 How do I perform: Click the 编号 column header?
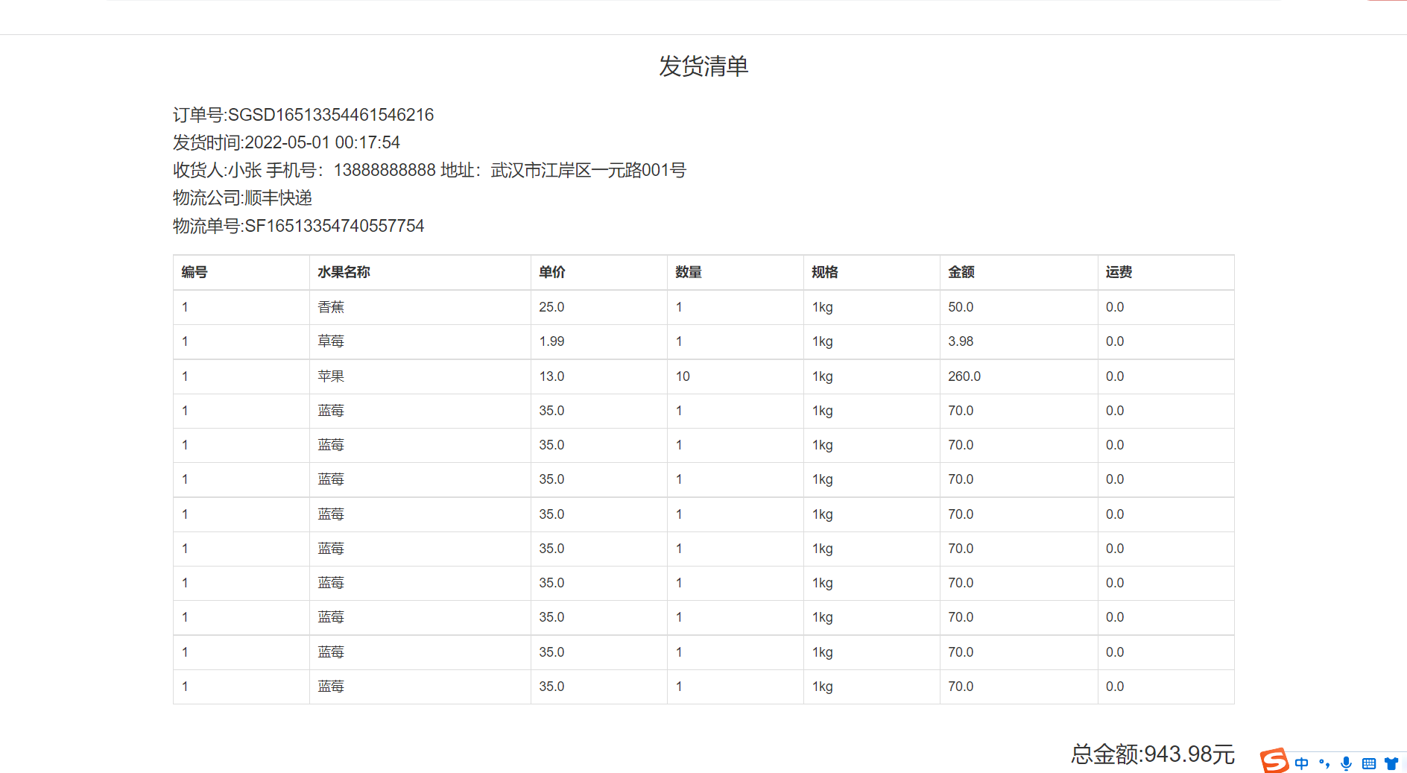click(241, 273)
